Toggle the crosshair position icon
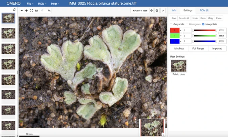This screenshot has width=228, height=137. (151, 10)
